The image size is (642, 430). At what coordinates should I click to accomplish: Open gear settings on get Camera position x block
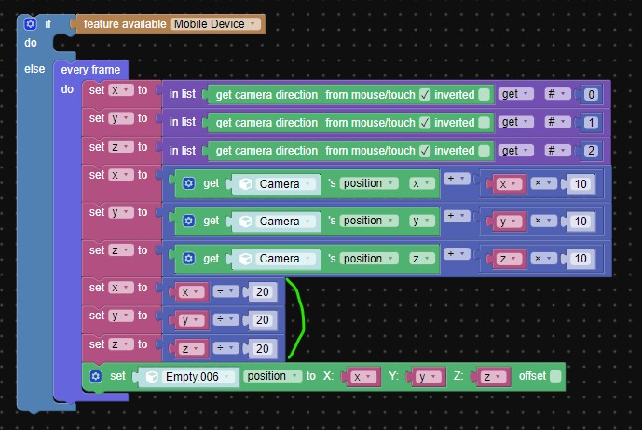click(189, 183)
